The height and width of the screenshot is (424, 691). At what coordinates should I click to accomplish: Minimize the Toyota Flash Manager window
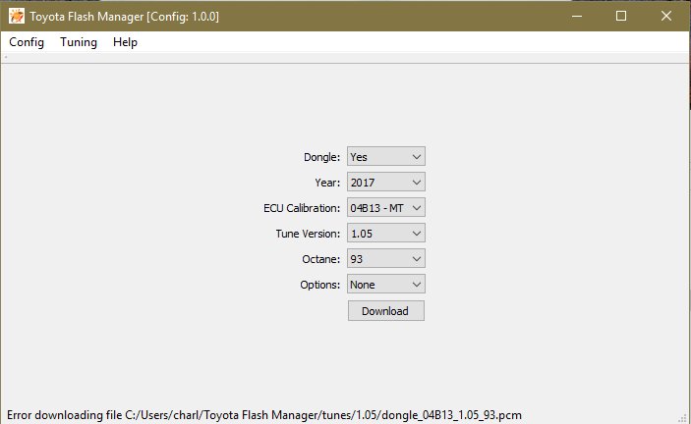tap(577, 17)
